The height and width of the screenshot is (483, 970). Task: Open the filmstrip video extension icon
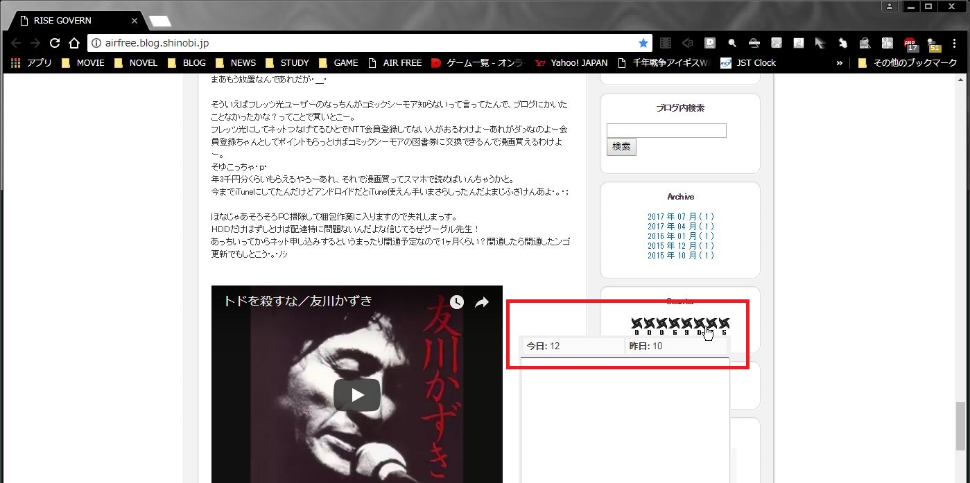(x=666, y=43)
